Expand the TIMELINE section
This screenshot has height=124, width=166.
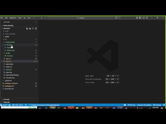pos(20,102)
